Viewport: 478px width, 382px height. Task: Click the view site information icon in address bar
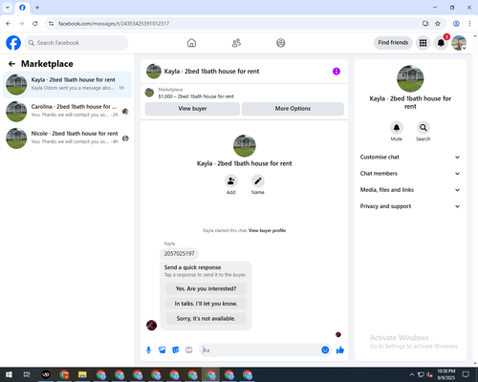[51, 24]
